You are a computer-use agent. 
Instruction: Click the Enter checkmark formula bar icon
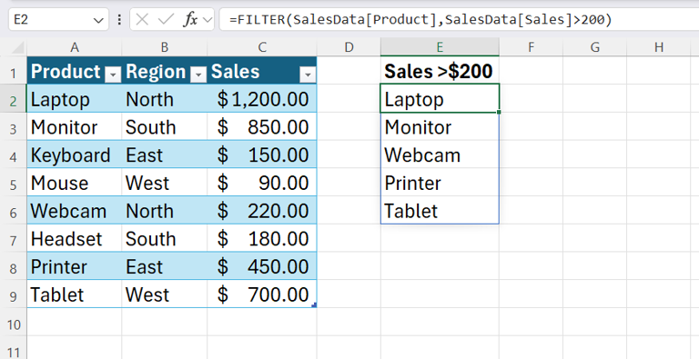[166, 20]
